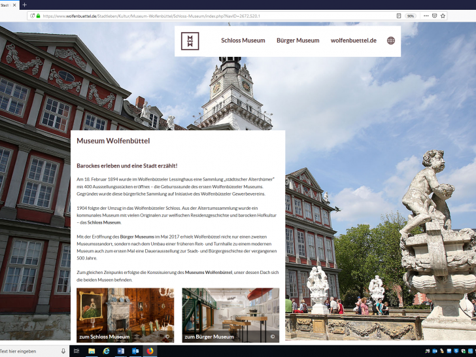Viewport: 476px width, 357px height.
Task: Open Outlook from the taskbar
Action: pyautogui.click(x=135, y=351)
